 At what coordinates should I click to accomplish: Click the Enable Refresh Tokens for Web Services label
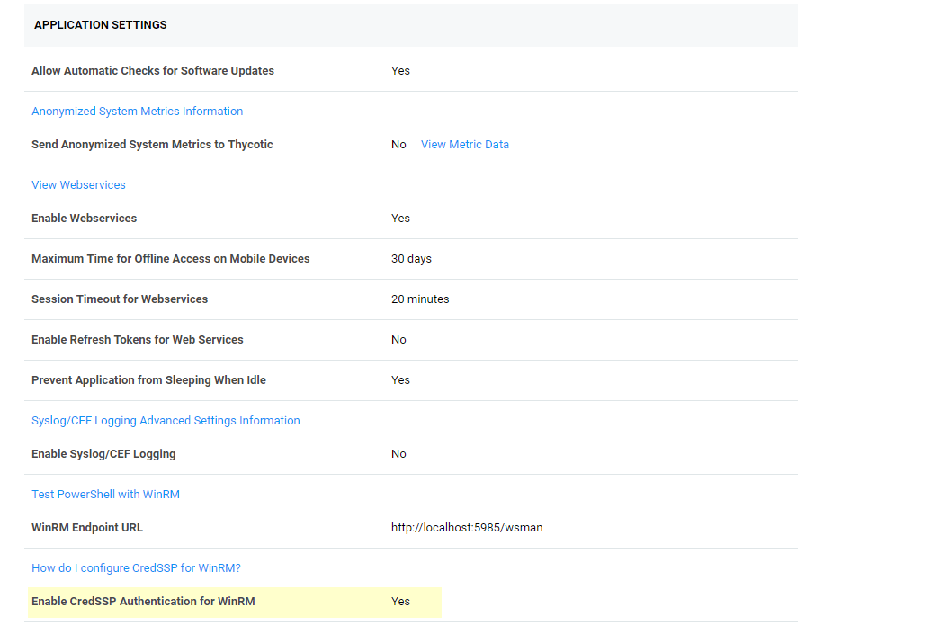[x=137, y=340]
